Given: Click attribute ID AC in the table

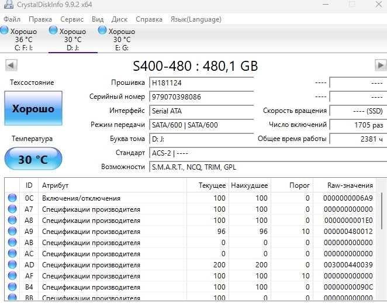Looking at the screenshot, I should point(29,254).
